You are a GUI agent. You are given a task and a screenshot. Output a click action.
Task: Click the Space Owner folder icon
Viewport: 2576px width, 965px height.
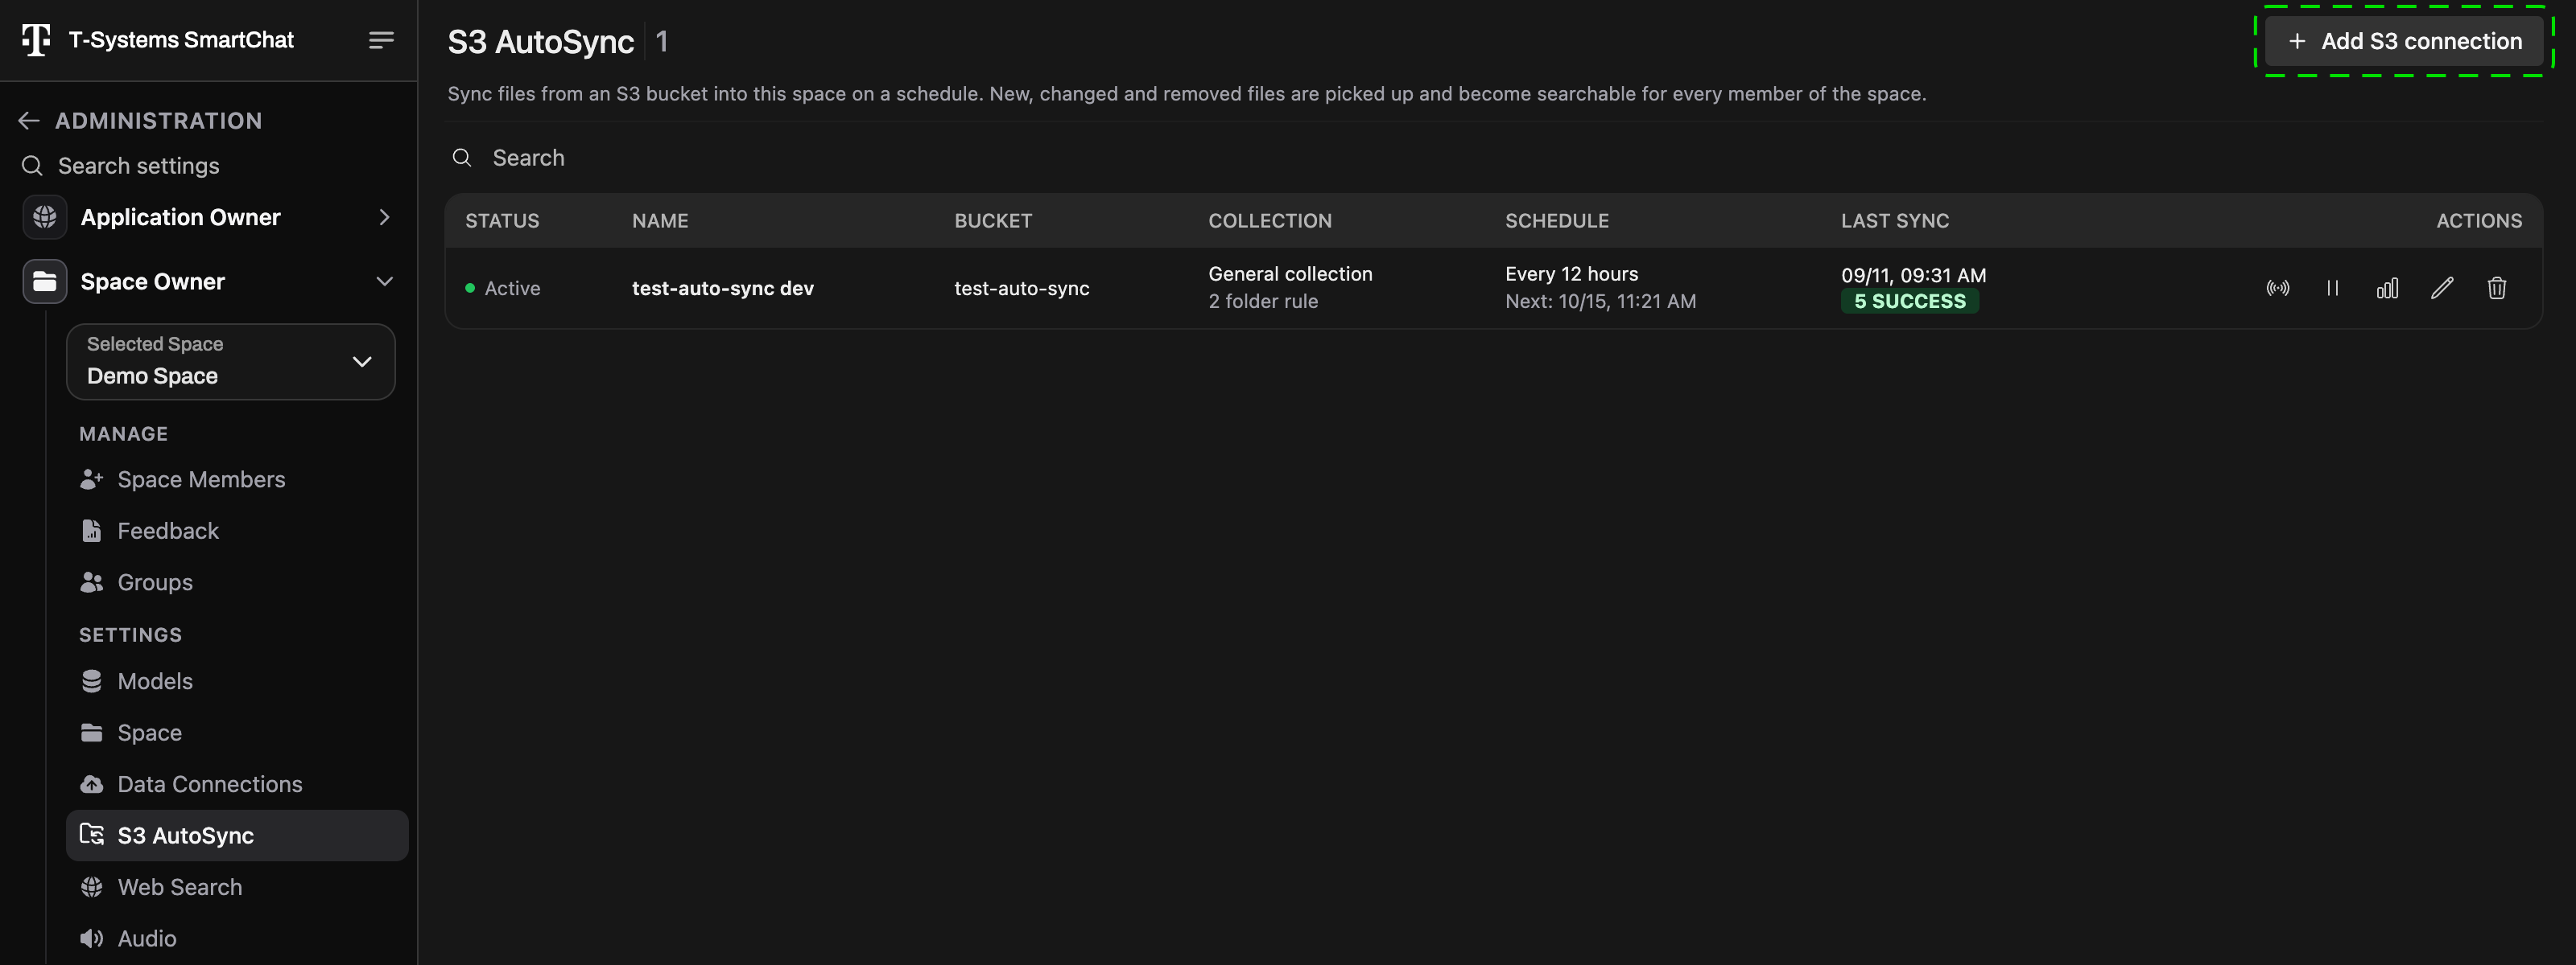tap(45, 281)
